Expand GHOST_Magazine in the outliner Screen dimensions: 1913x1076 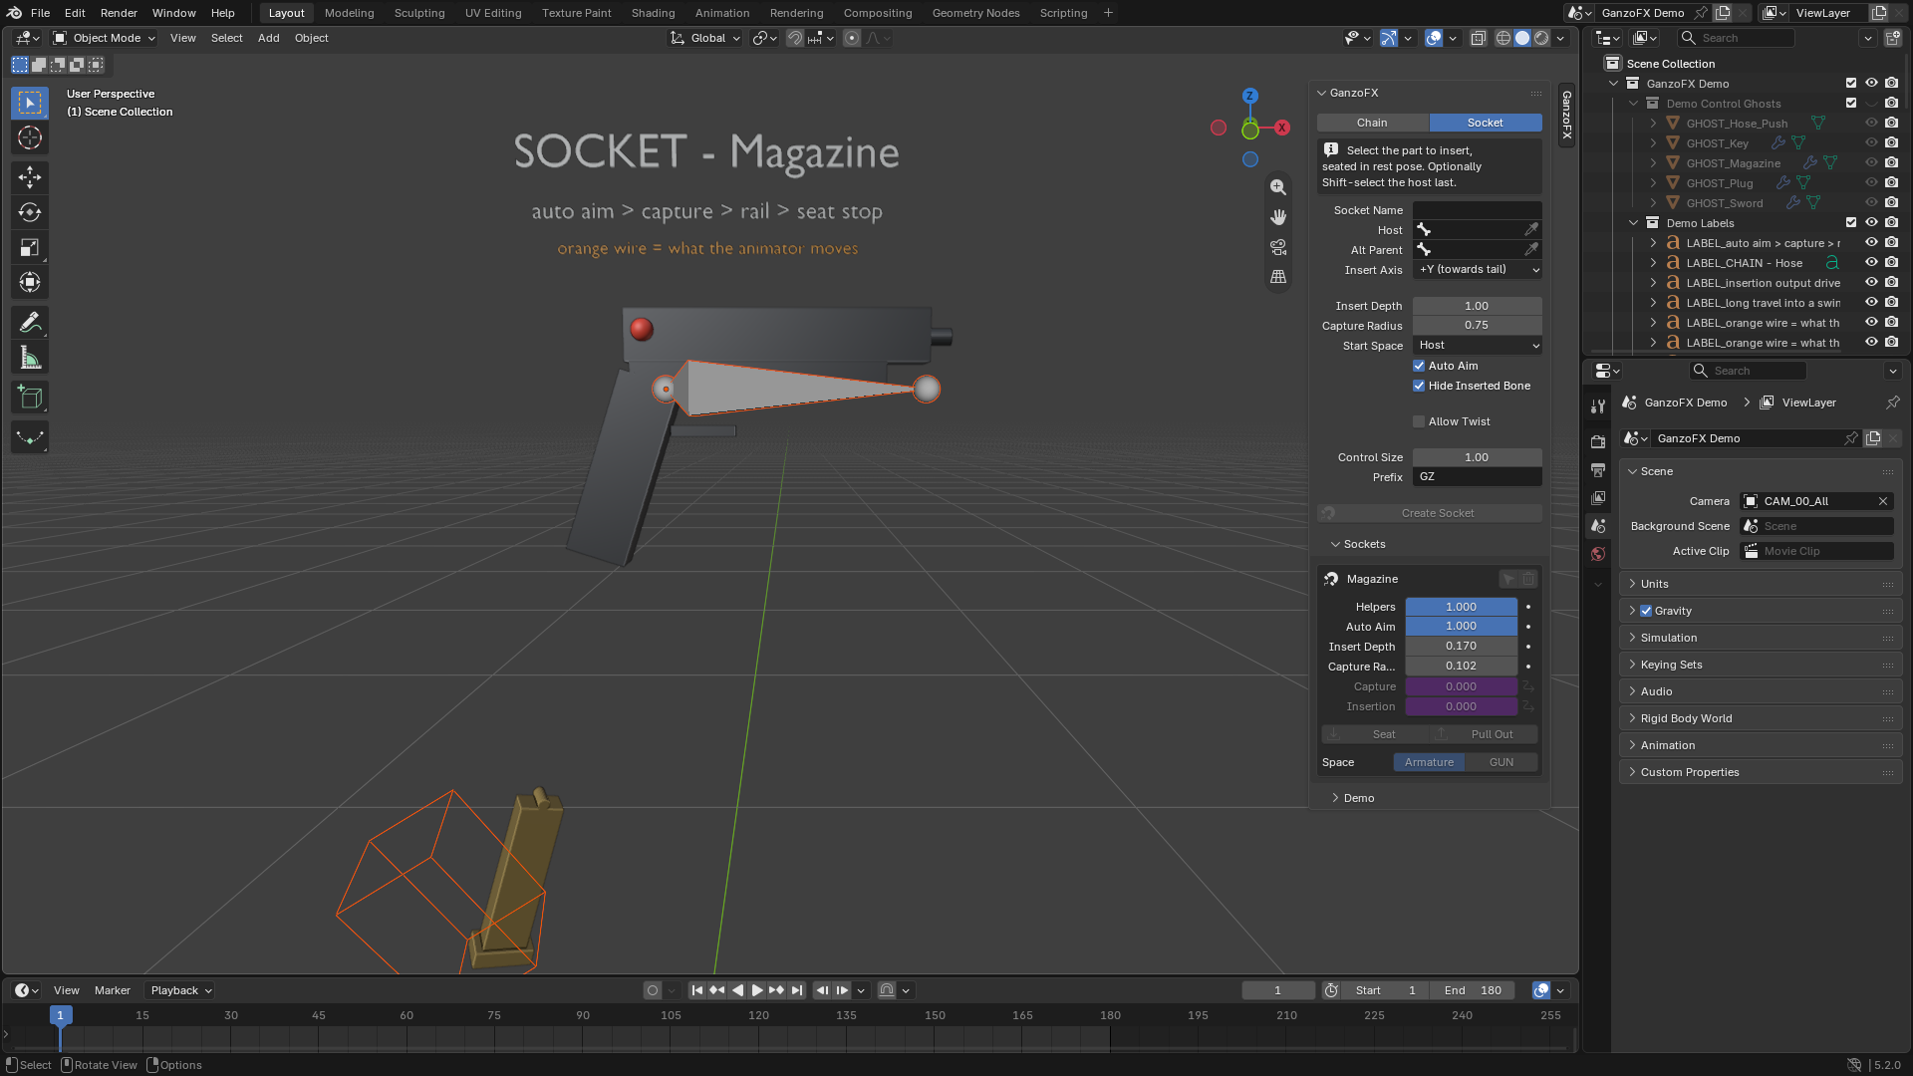[1654, 163]
